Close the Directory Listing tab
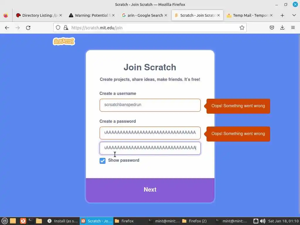 point(61,15)
